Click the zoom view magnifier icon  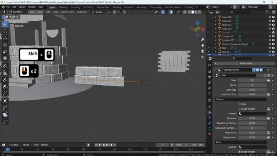pyautogui.click(x=202, y=39)
